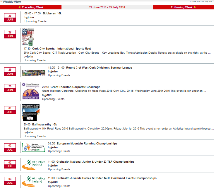
Task: Open the Skibbereen 10k event
Action: coord(52,13)
